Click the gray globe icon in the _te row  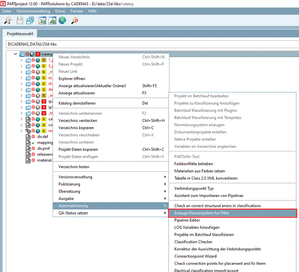[x=38, y=113]
